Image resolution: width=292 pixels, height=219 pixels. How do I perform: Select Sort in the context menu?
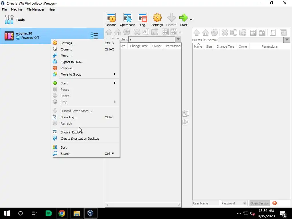[86, 147]
